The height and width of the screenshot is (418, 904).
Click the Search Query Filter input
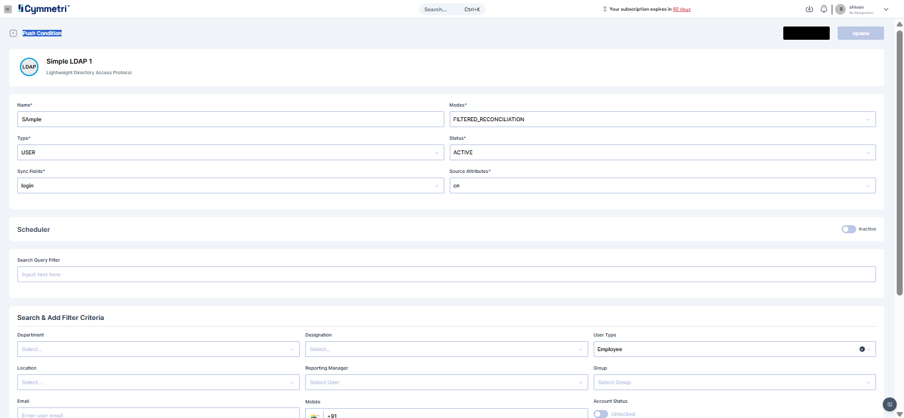[x=446, y=274]
